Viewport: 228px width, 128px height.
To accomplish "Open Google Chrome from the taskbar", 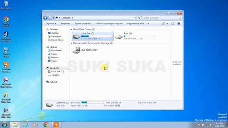I will (x=46, y=125).
